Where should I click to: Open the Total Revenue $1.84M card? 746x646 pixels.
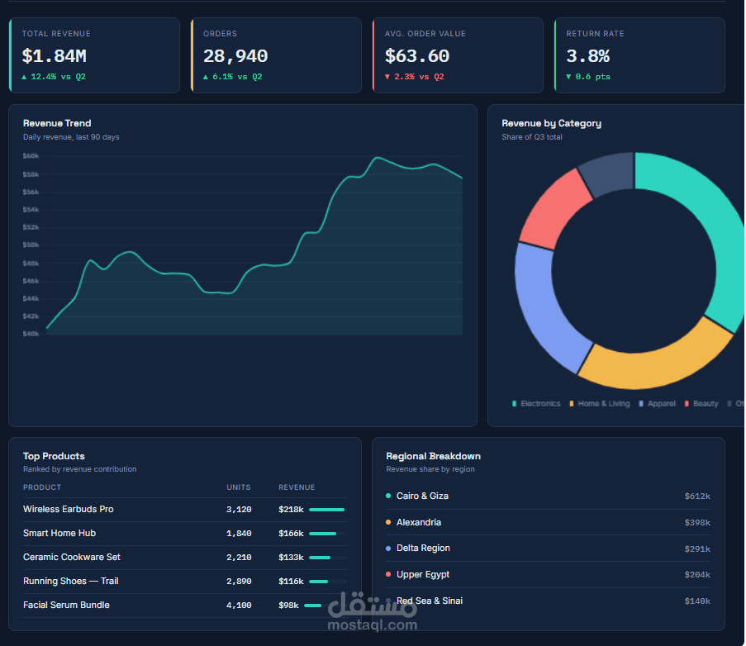95,55
